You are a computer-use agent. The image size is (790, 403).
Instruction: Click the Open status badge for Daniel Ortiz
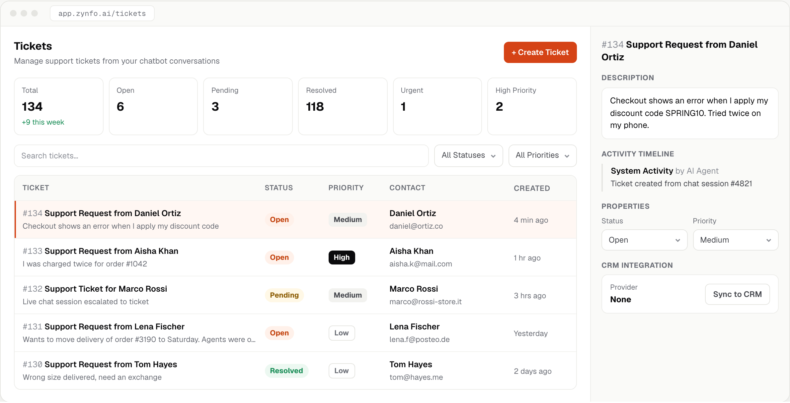click(279, 220)
